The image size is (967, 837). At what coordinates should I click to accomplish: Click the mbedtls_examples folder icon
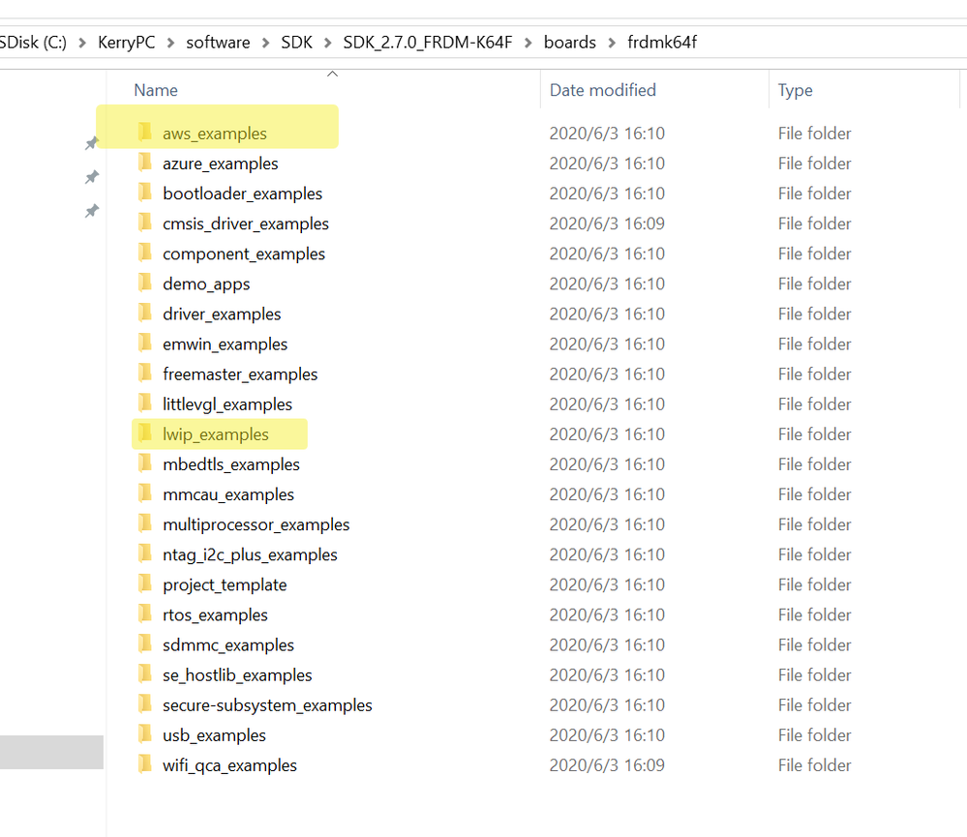pos(145,463)
